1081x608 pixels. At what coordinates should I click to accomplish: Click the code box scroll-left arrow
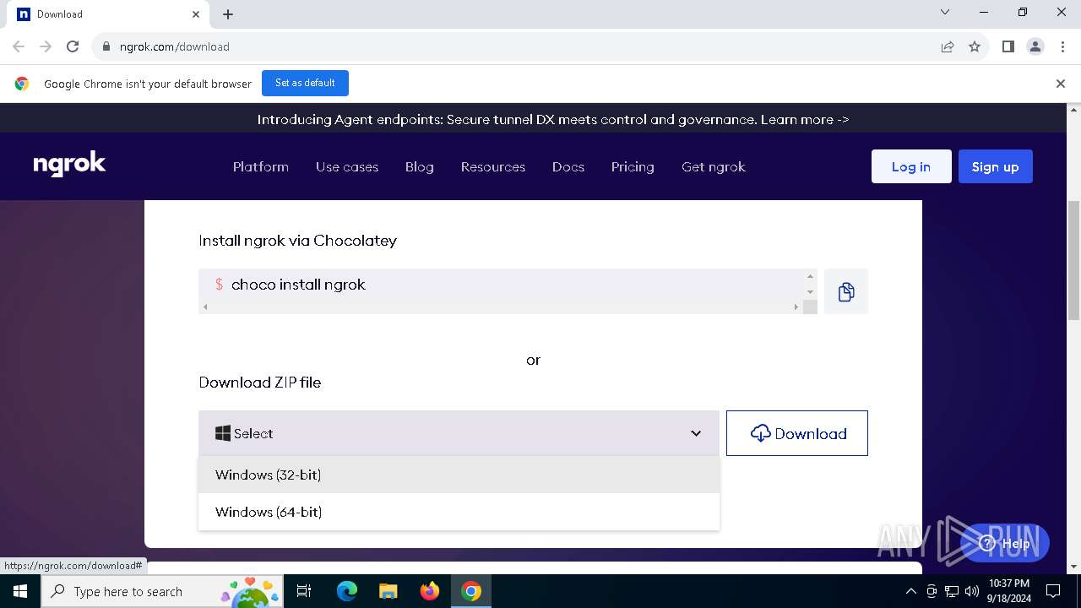pyautogui.click(x=205, y=307)
